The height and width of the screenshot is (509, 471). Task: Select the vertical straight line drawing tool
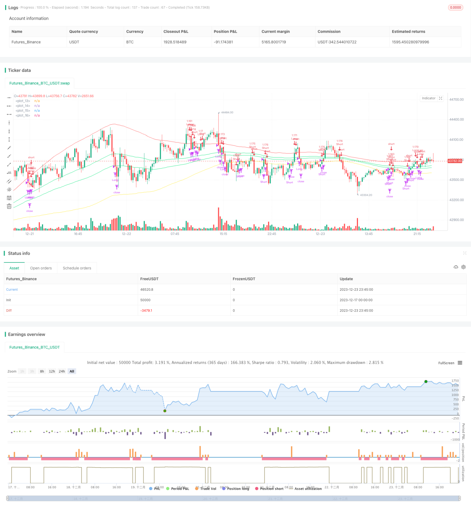(x=9, y=123)
